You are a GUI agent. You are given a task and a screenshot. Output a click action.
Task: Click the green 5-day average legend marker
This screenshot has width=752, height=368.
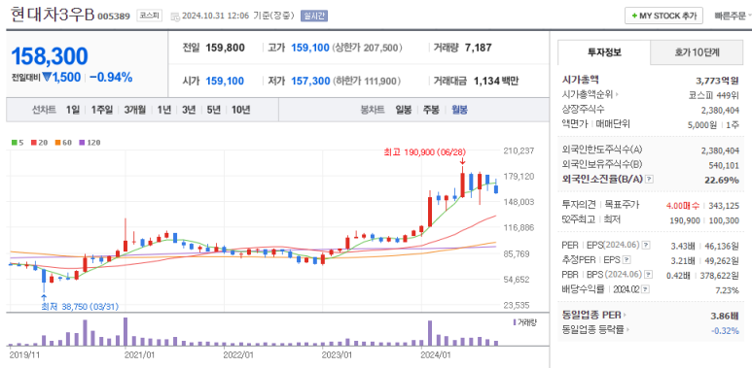[15, 142]
